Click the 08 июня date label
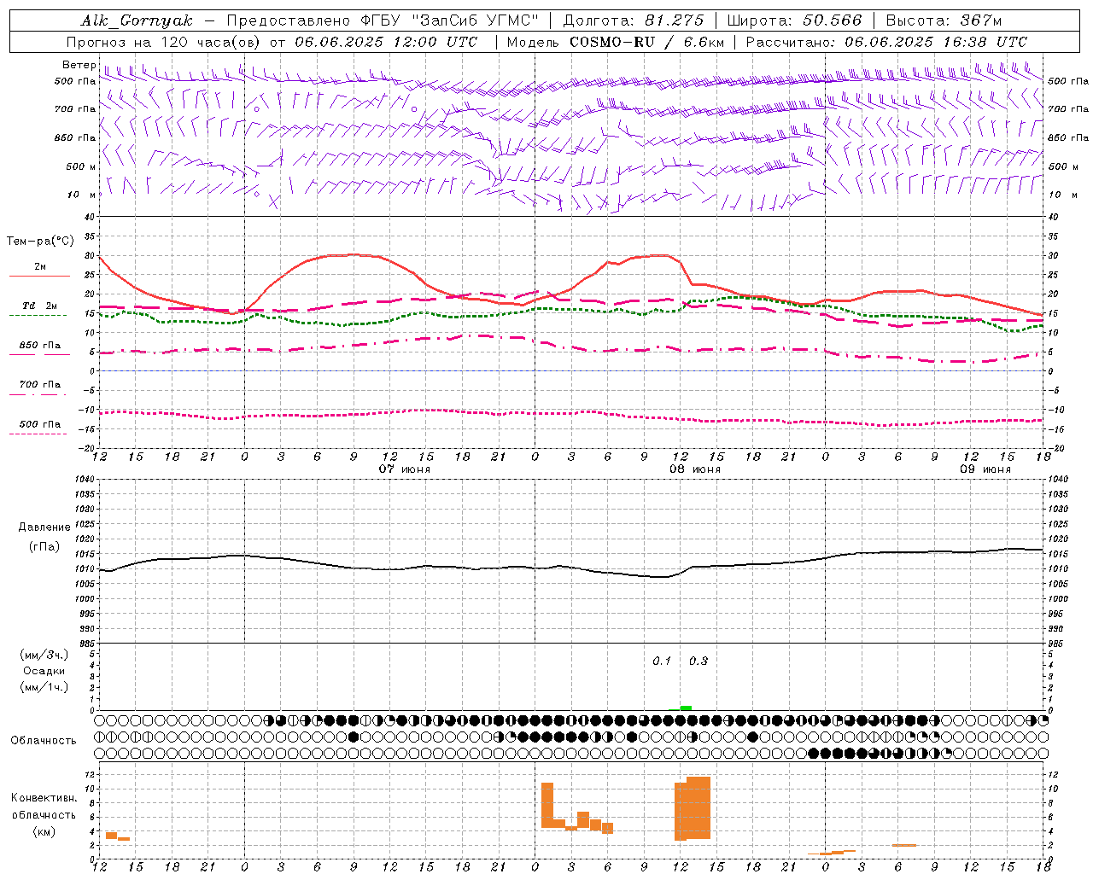This screenshot has width=1093, height=874. pyautogui.click(x=695, y=469)
